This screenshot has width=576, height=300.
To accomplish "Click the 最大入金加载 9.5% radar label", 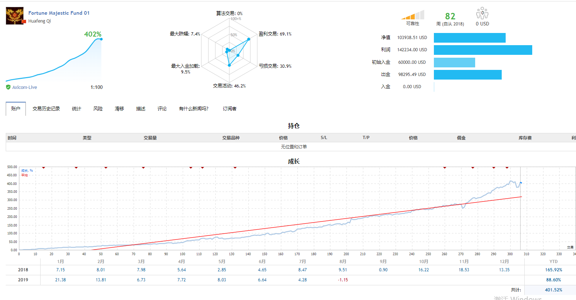I will (186, 69).
